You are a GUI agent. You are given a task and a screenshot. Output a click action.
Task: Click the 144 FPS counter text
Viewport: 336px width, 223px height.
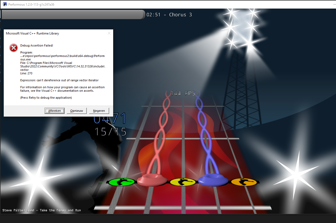click(x=183, y=93)
